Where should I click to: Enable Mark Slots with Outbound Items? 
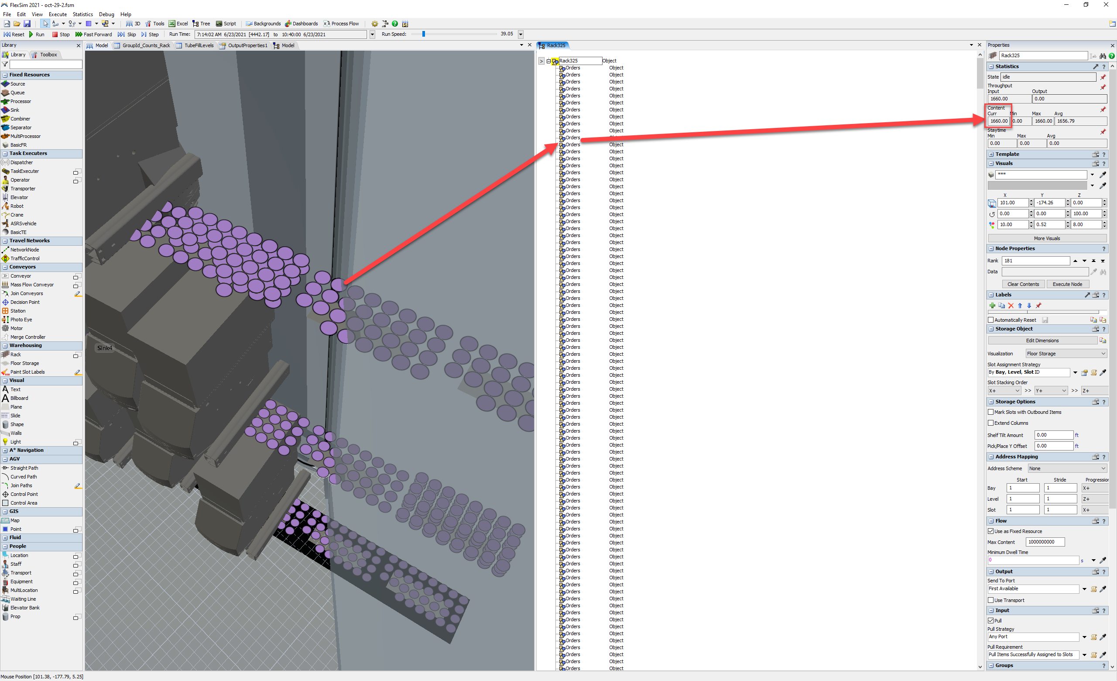990,412
